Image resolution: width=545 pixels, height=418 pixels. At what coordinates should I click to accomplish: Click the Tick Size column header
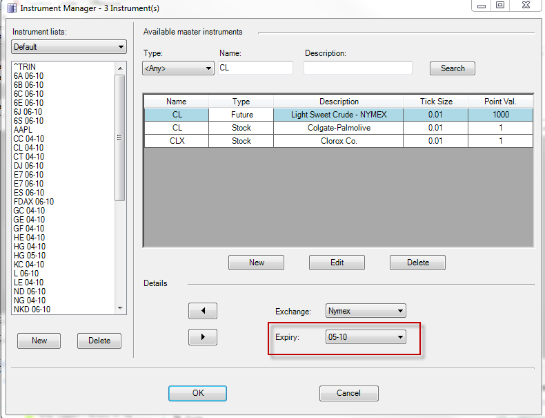436,102
